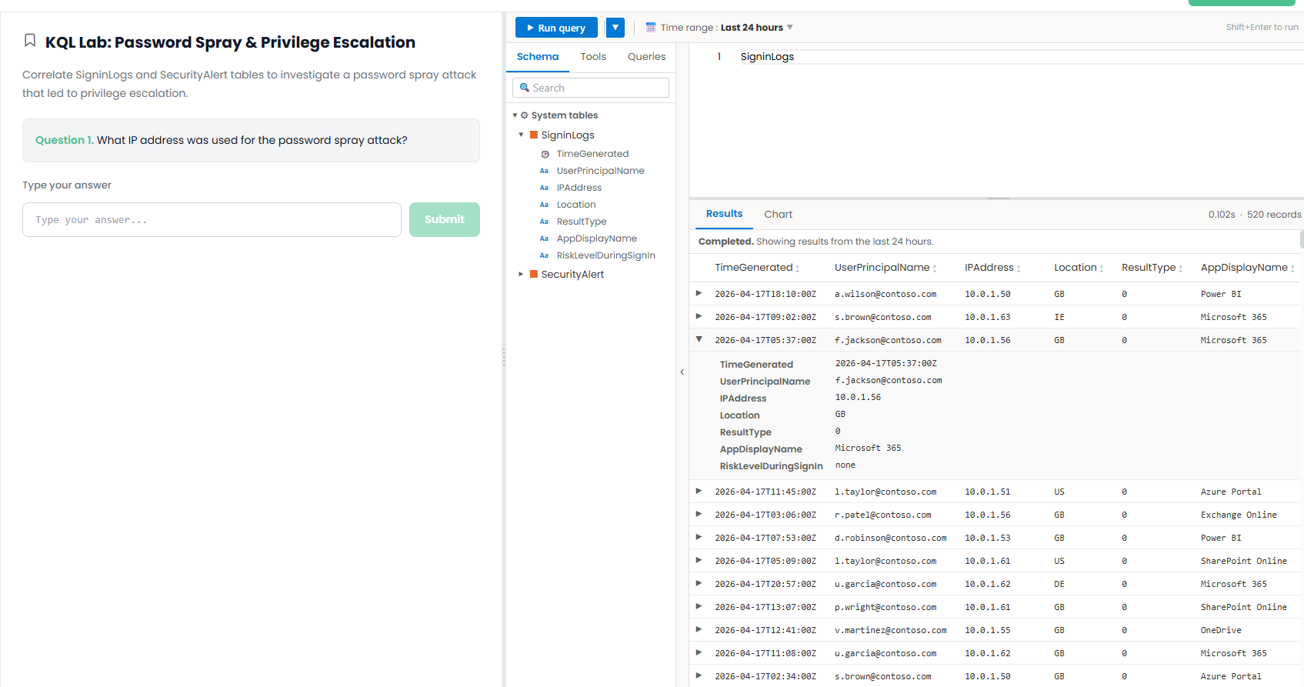The image size is (1304, 687).
Task: Sort by the ResultType column header
Action: [x=1152, y=268]
